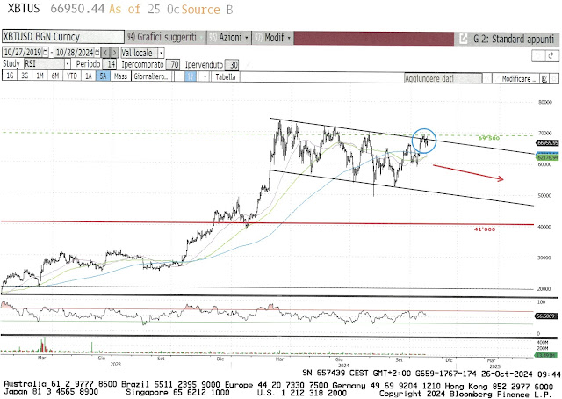Image resolution: width=562 pixels, height=399 pixels.
Task: Select the Mass time range tab
Action: click(120, 76)
